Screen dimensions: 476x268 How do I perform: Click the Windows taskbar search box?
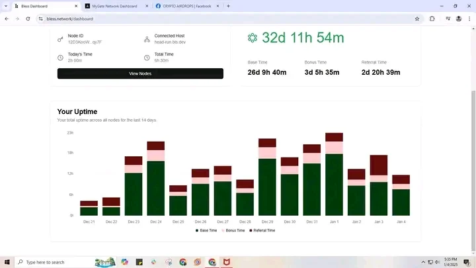66,262
